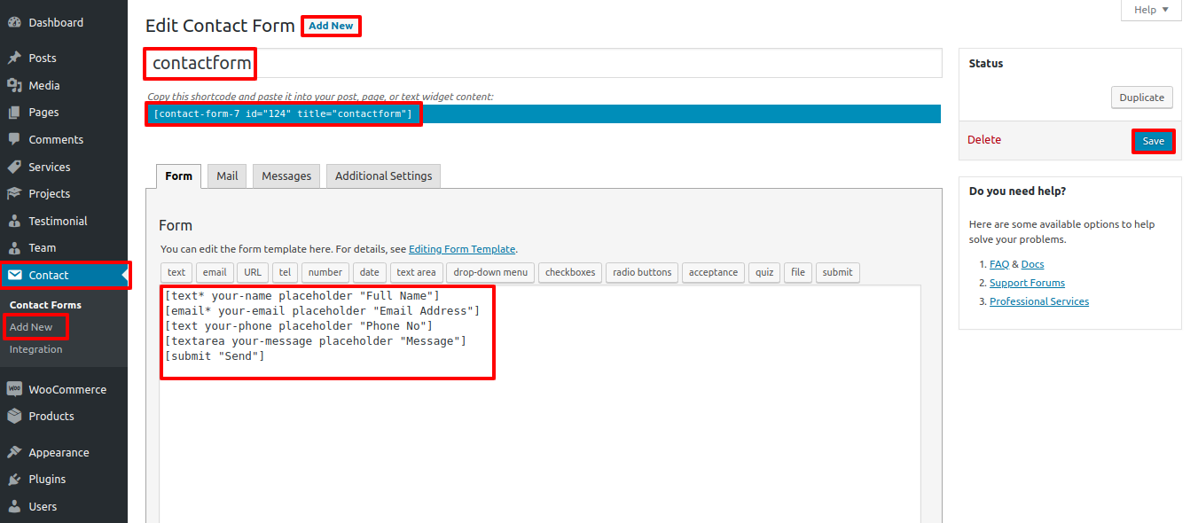The width and height of the screenshot is (1198, 523).
Task: Insert an email field tag
Action: pos(215,272)
